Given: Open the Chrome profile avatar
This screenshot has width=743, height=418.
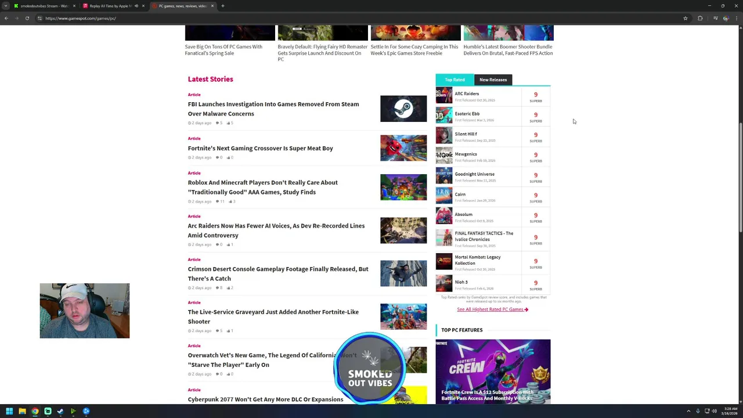Looking at the screenshot, I should pyautogui.click(x=726, y=18).
